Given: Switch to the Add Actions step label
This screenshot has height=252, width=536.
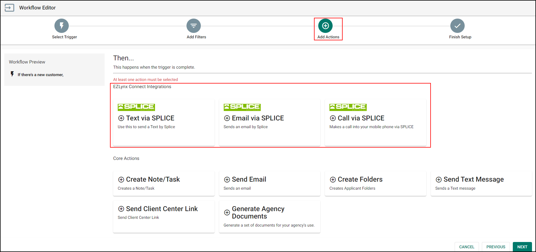Looking at the screenshot, I should point(328,37).
